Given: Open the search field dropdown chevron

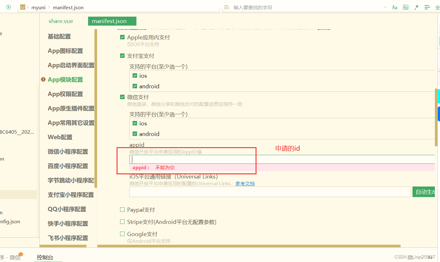Looking at the screenshot, I should click(385, 7).
